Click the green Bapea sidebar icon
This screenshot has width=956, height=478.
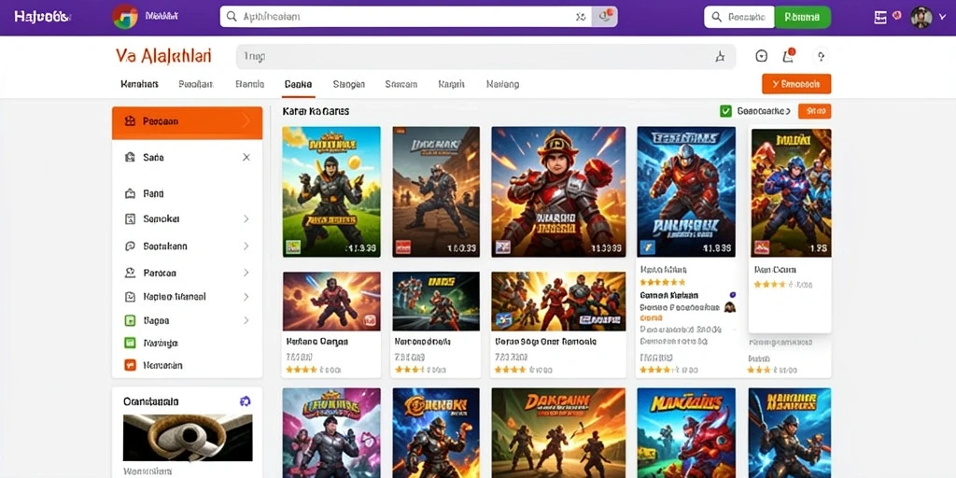coord(129,320)
